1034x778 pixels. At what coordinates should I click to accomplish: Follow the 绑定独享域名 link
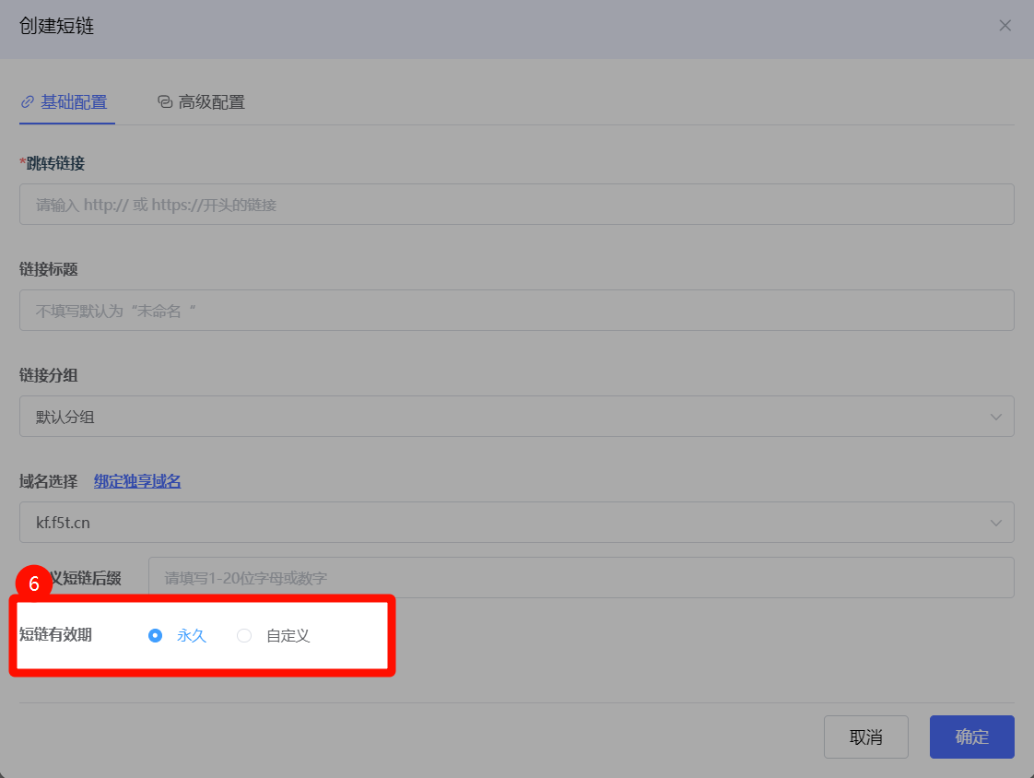click(137, 481)
